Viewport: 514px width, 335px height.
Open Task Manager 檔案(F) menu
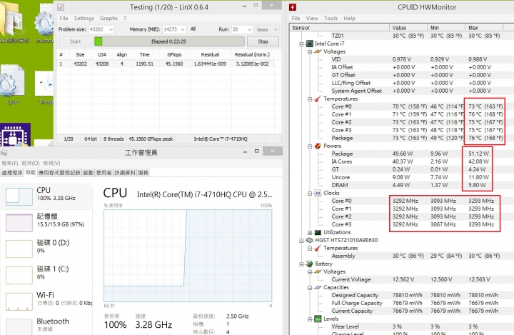[x=10, y=163]
